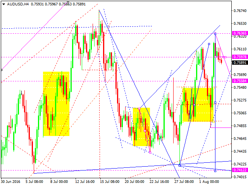Click the 0.75690 price scale value
This screenshot has width=248, height=186.
[240, 74]
